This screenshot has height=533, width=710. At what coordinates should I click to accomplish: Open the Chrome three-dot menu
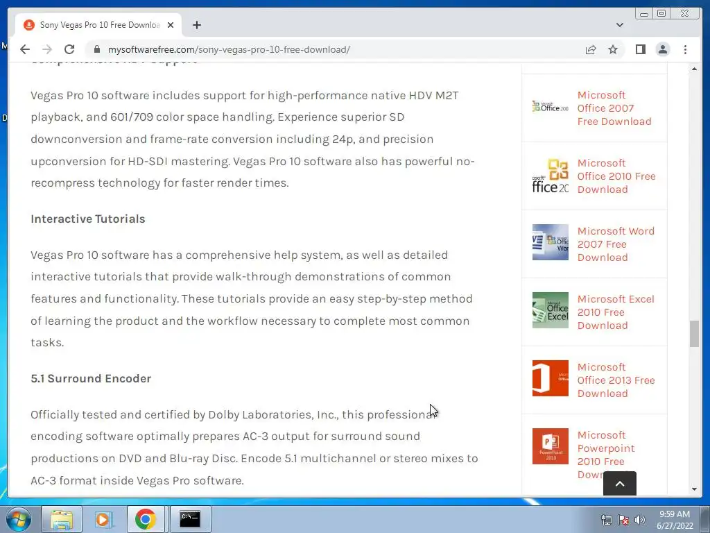point(685,49)
